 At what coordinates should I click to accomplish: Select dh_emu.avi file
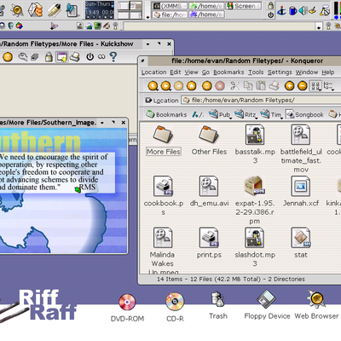click(209, 192)
